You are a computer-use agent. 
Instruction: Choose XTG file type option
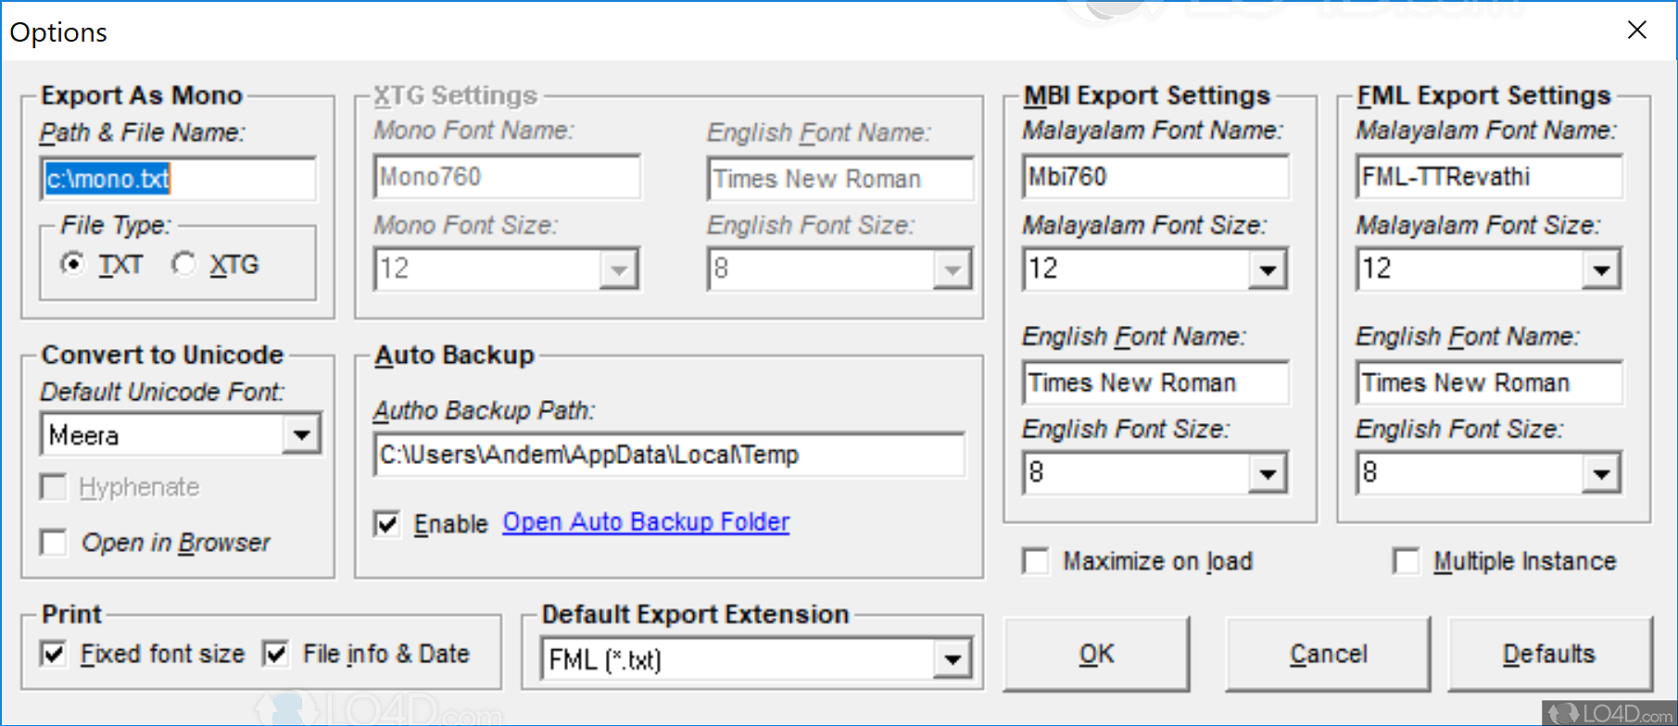point(184,265)
